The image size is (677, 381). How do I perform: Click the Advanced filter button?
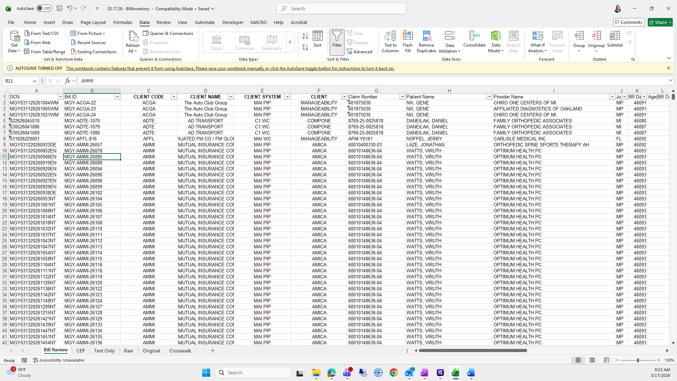tap(360, 52)
